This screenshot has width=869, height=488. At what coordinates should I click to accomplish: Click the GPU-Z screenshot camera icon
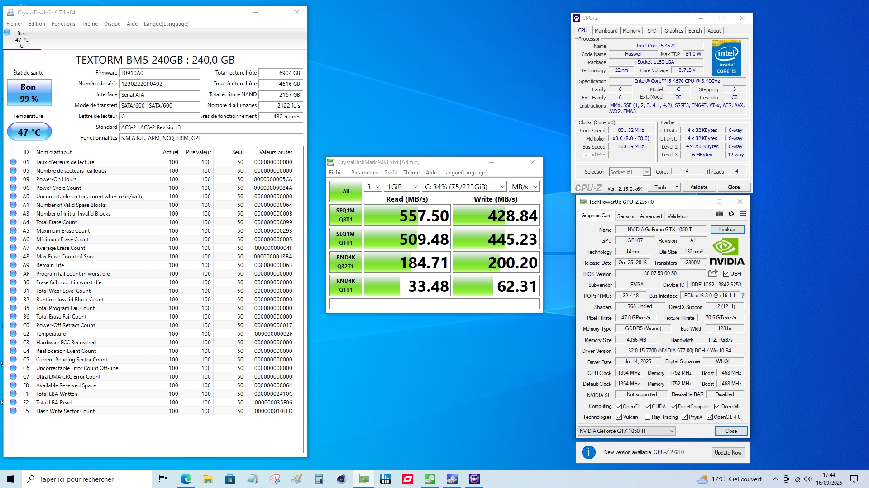pos(720,214)
